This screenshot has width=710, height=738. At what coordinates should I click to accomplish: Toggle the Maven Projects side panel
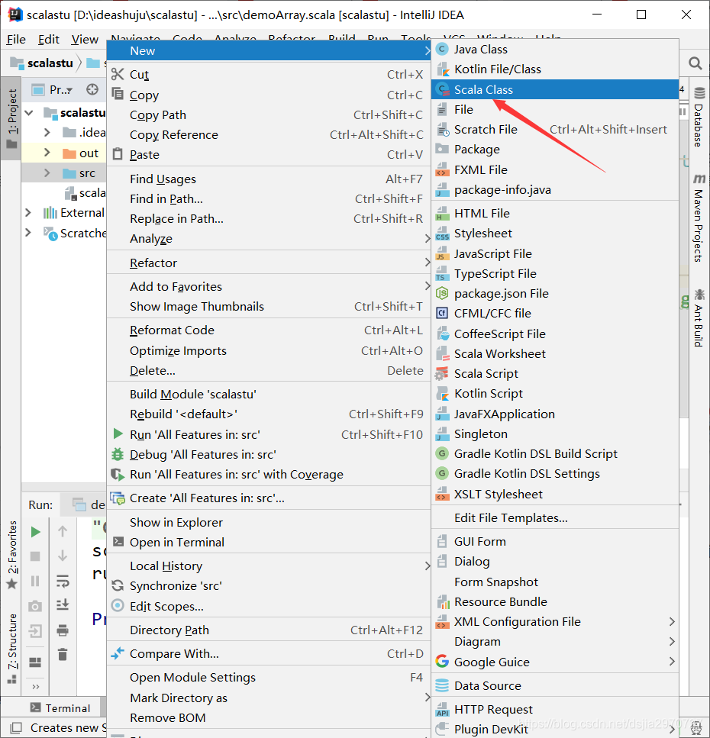click(699, 218)
